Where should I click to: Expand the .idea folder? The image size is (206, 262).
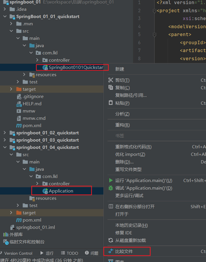[5, 9]
